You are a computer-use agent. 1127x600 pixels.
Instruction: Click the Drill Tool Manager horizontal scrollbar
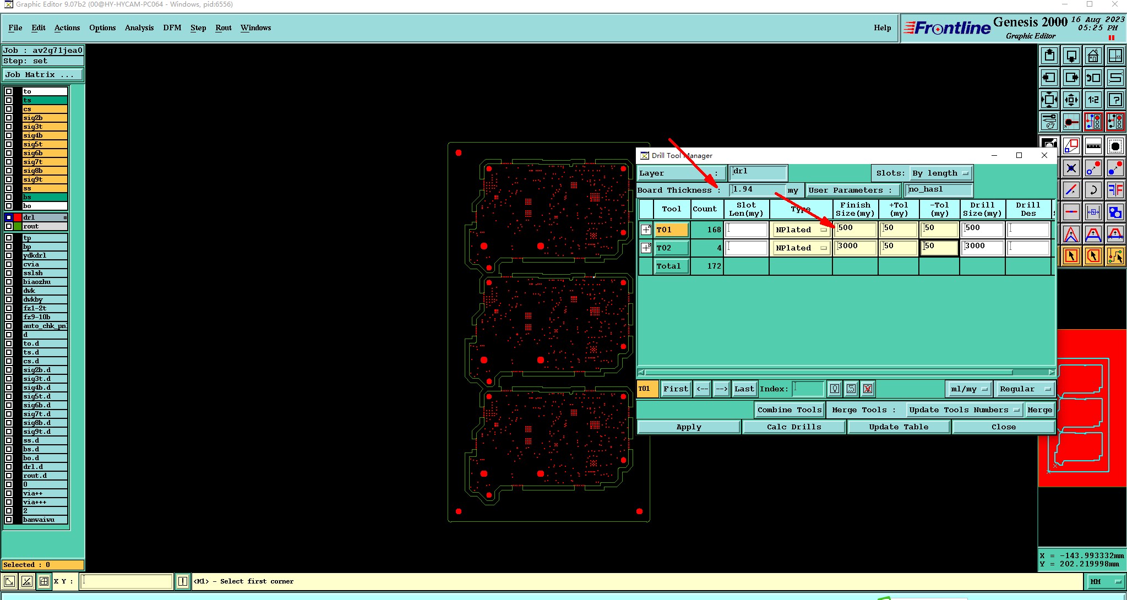tap(846, 373)
